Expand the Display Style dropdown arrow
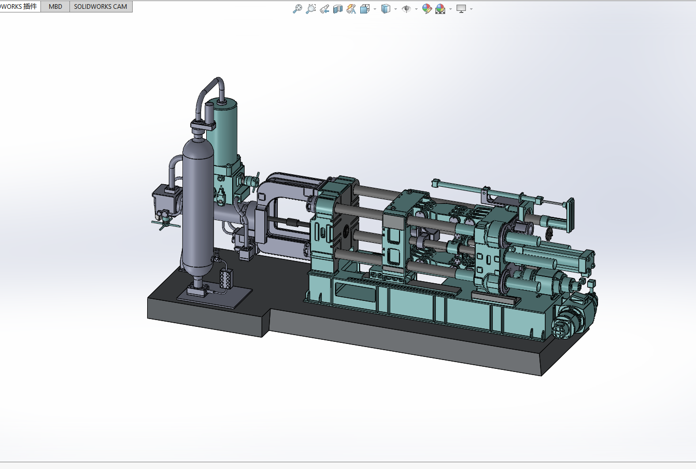Image resolution: width=696 pixels, height=469 pixels. pos(395,9)
